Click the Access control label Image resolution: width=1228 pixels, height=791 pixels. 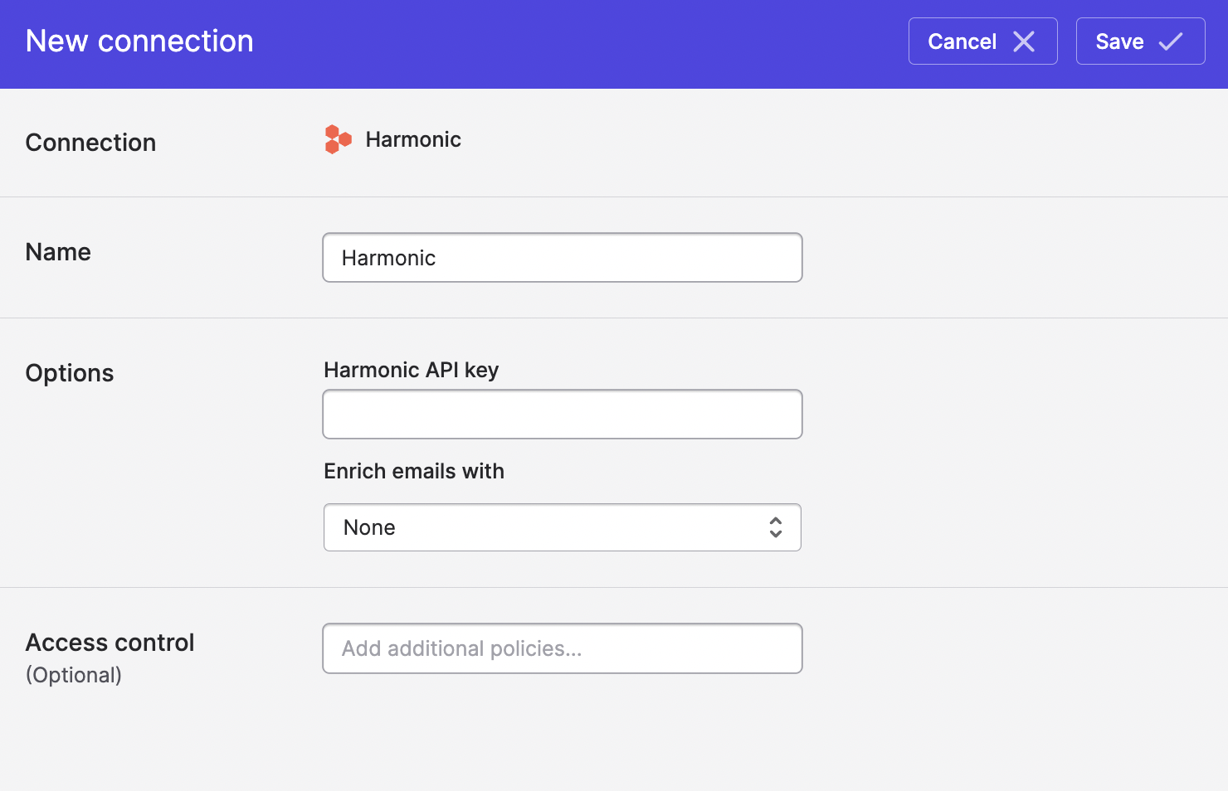(x=110, y=643)
